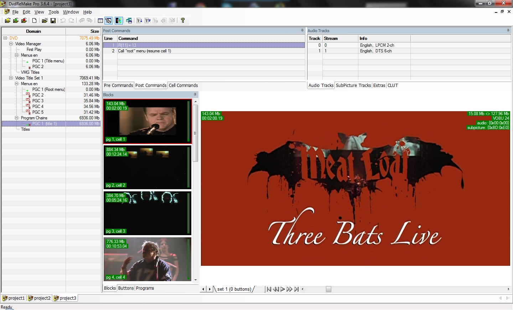Switch to the project2 document tab
The height and width of the screenshot is (310, 513).
(x=40, y=298)
